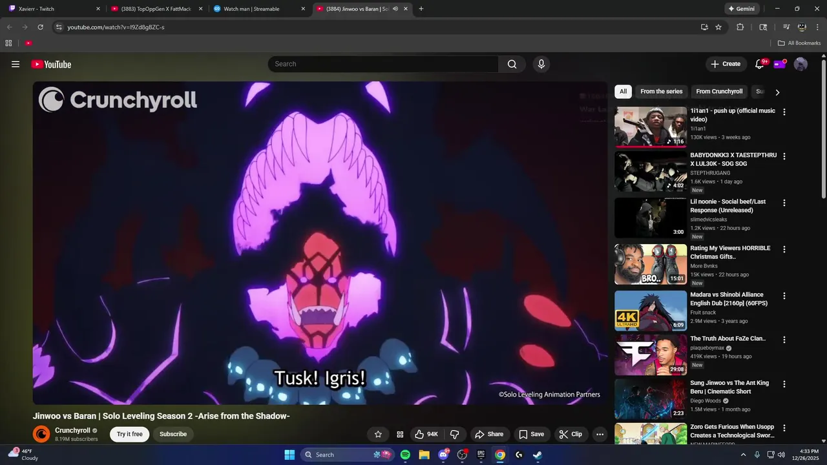Open Chrome three-dot menu

tap(817, 27)
